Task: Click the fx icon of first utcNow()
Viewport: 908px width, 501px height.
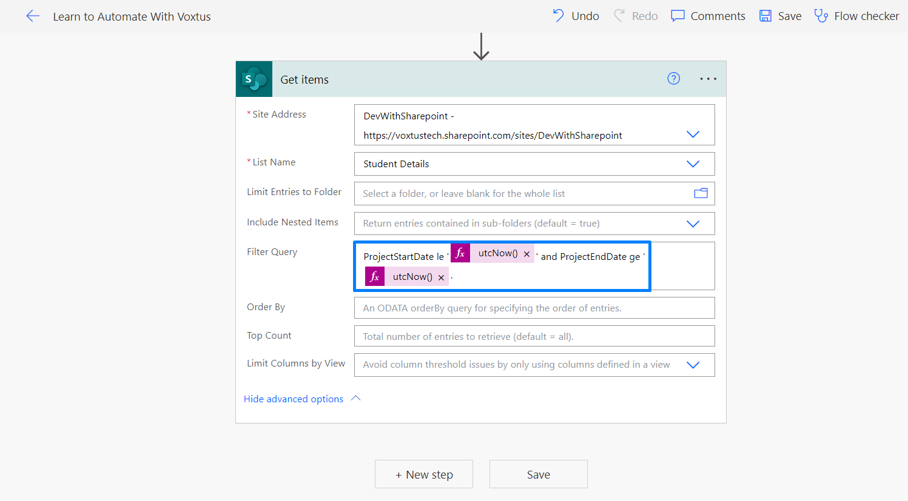Action: (460, 253)
